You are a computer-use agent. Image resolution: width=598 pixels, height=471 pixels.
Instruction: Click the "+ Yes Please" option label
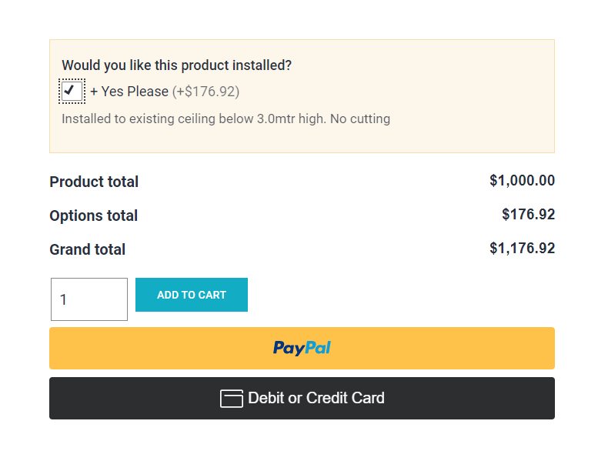[129, 92]
